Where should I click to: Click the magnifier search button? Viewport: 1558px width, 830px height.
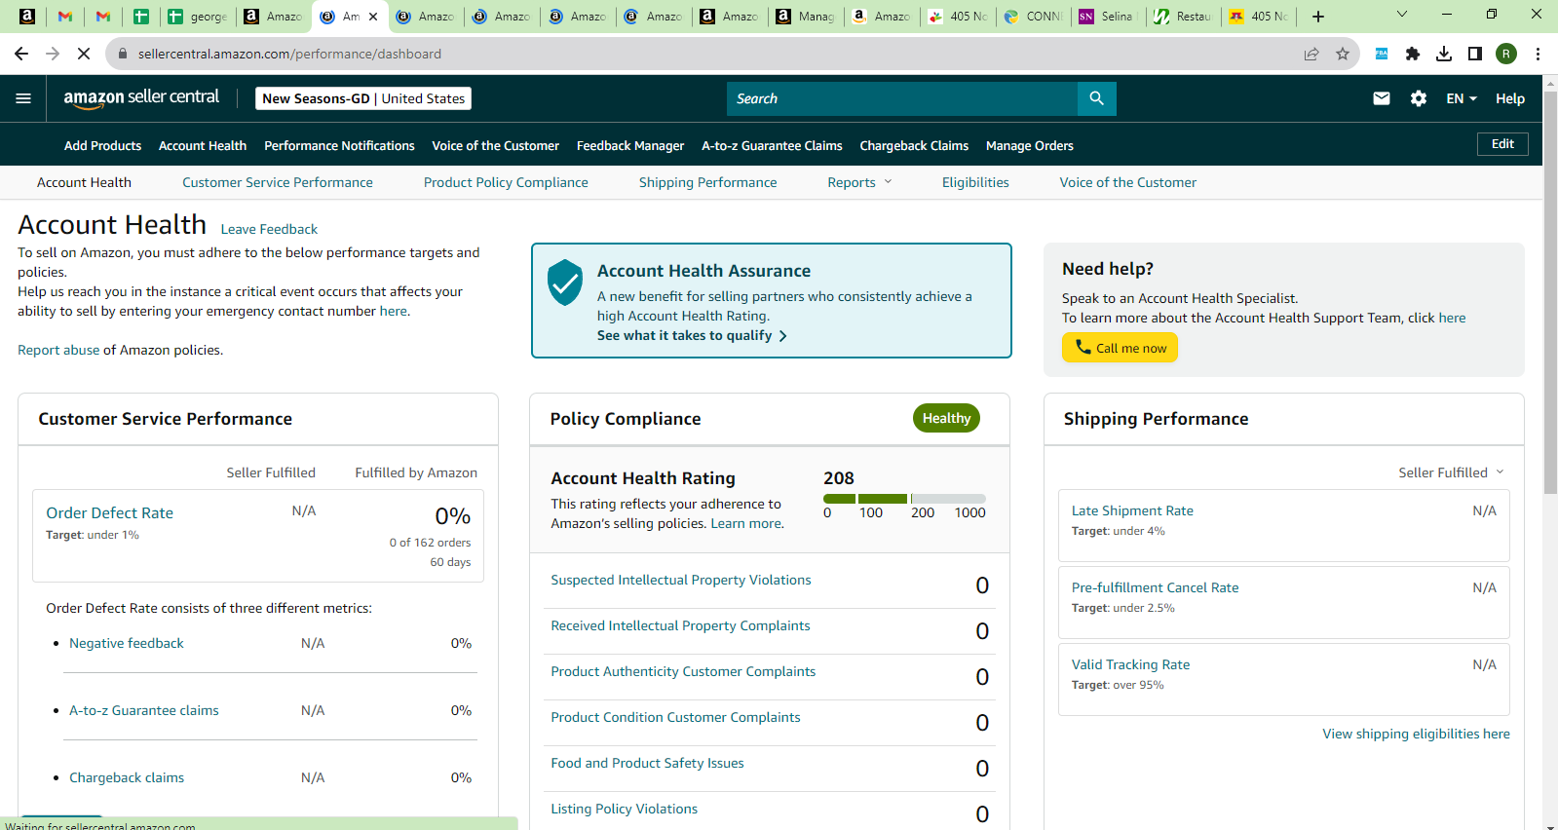[x=1096, y=98]
